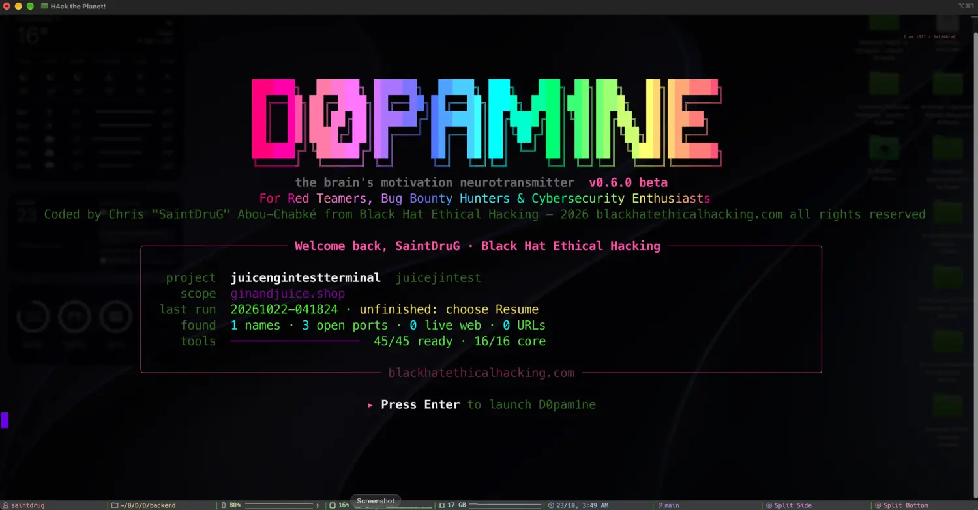Click the "0 live web" count
The image size is (978, 510).
[x=445, y=325]
